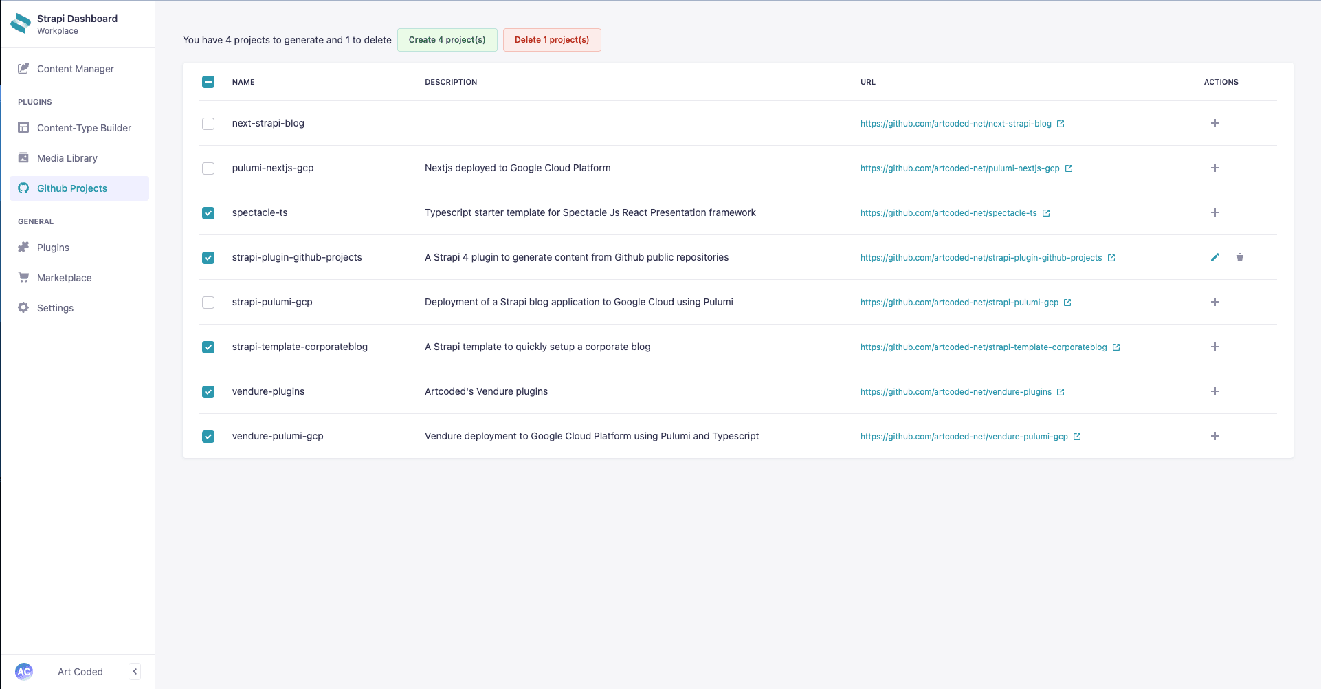Viewport: 1321px width, 689px height.
Task: Collapse the sidebar with the chevron button
Action: 135,672
